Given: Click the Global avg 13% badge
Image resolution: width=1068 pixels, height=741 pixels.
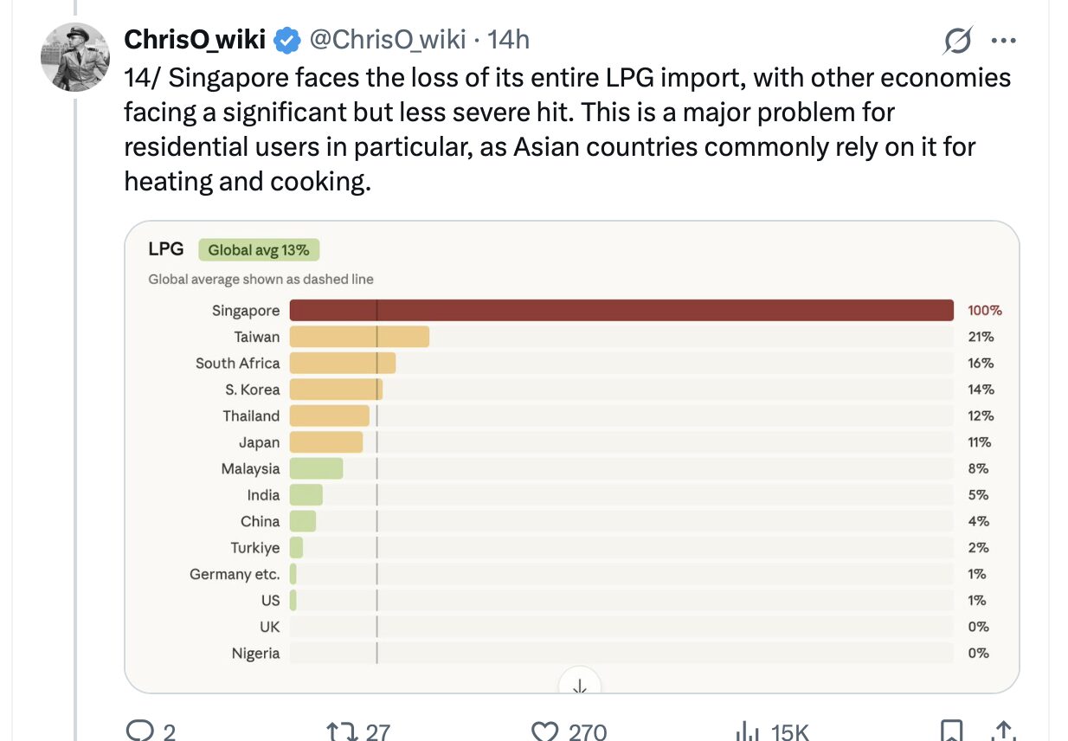Looking at the screenshot, I should (259, 250).
